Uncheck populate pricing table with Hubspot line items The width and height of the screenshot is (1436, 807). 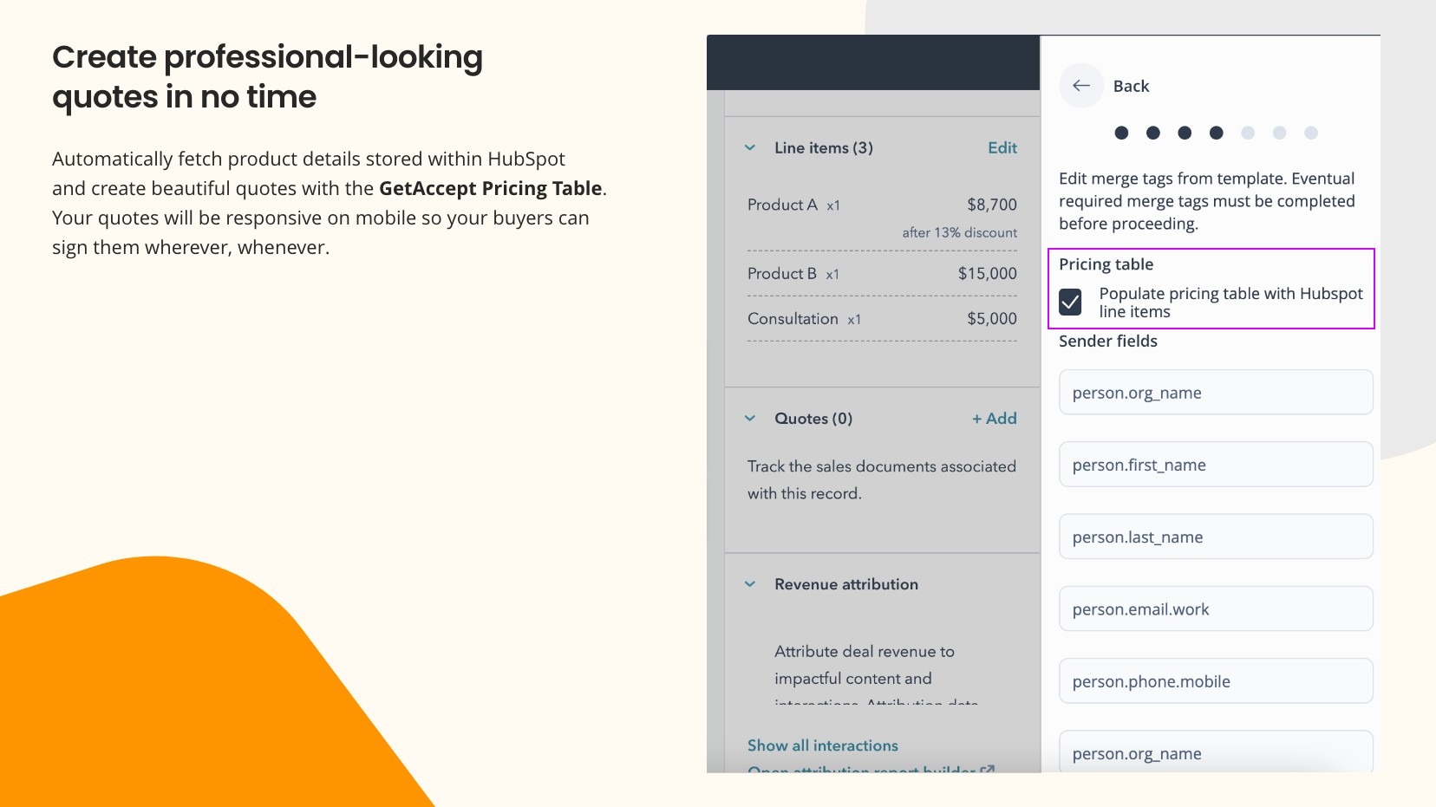pyautogui.click(x=1072, y=303)
